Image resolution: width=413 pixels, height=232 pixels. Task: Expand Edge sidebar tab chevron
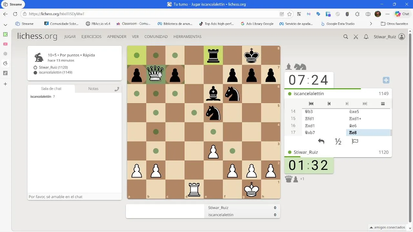click(5, 24)
